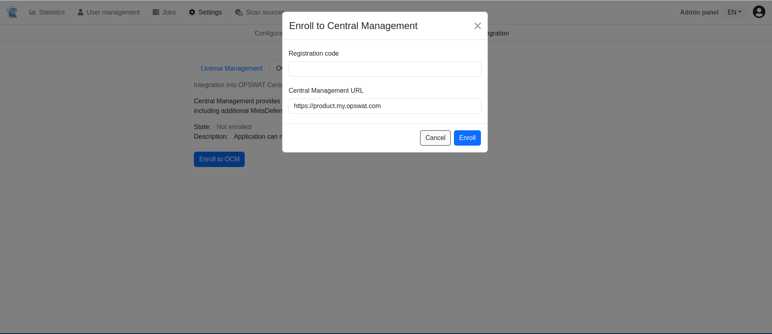Switch to the License Management tab
The height and width of the screenshot is (334, 772).
click(231, 69)
